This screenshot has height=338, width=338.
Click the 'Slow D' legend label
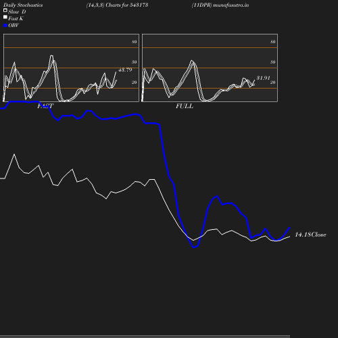coord(17,11)
